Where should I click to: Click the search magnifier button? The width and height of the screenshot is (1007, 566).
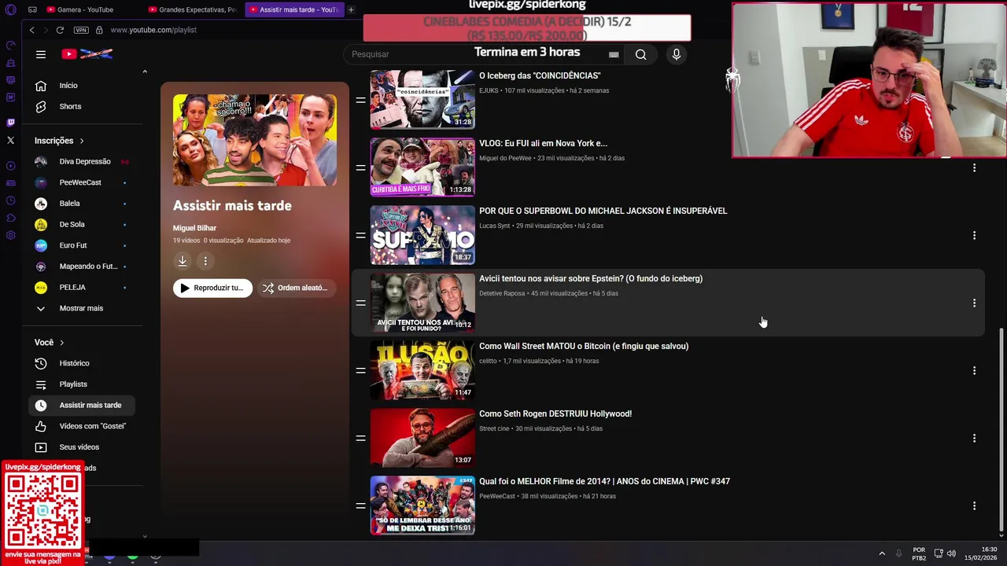coord(640,54)
